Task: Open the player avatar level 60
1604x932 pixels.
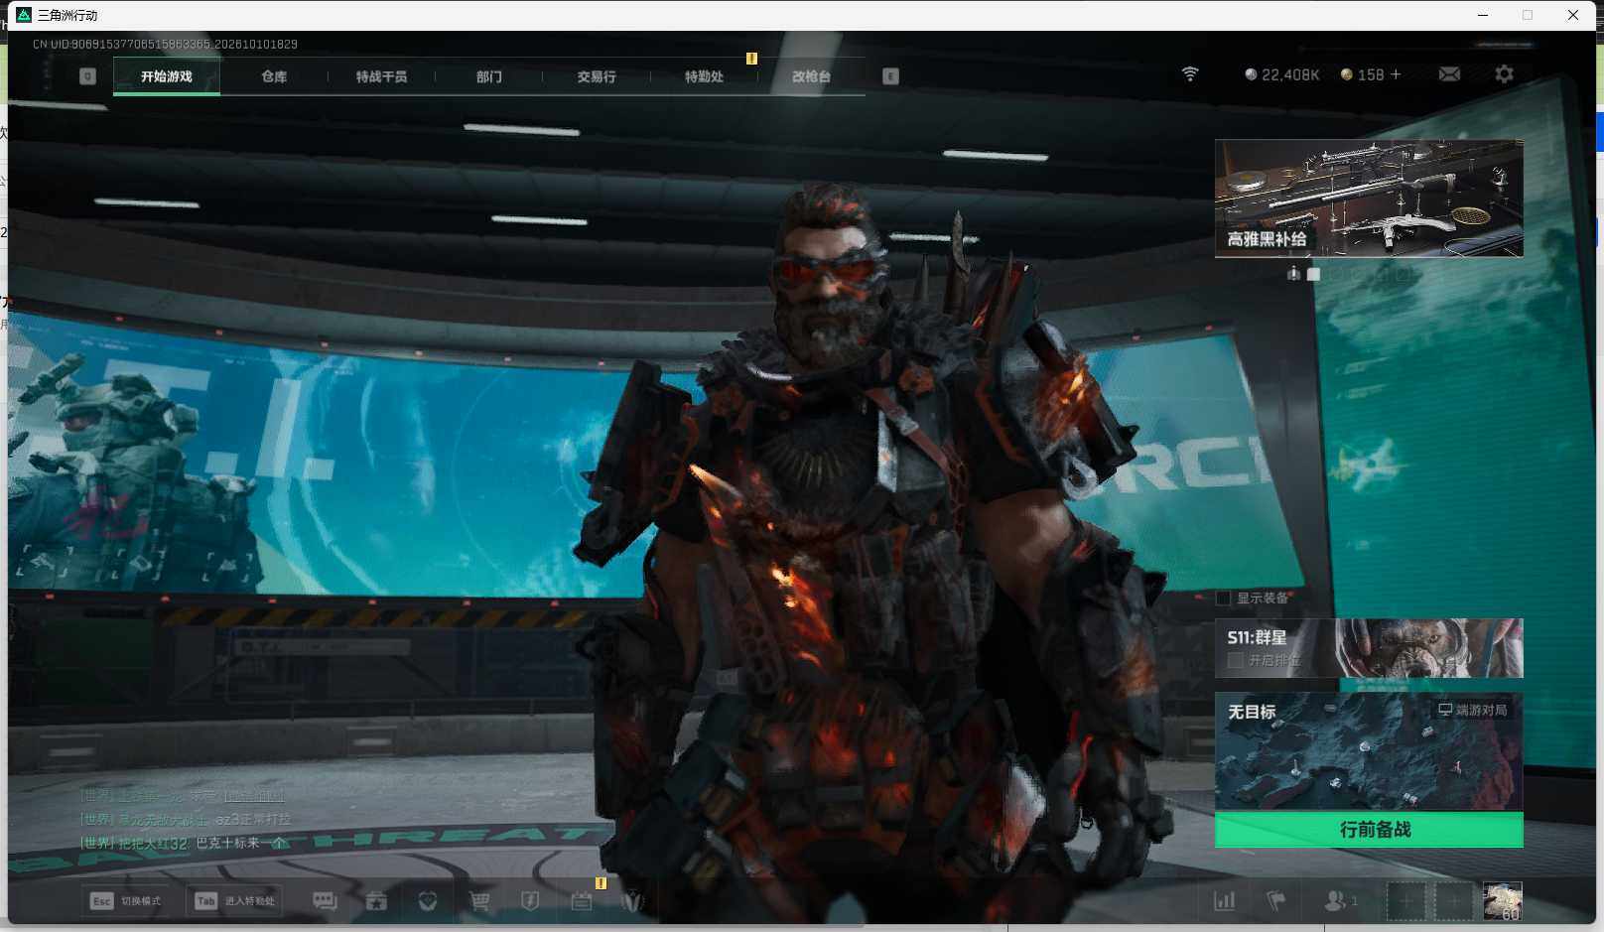Action: pyautogui.click(x=1503, y=901)
